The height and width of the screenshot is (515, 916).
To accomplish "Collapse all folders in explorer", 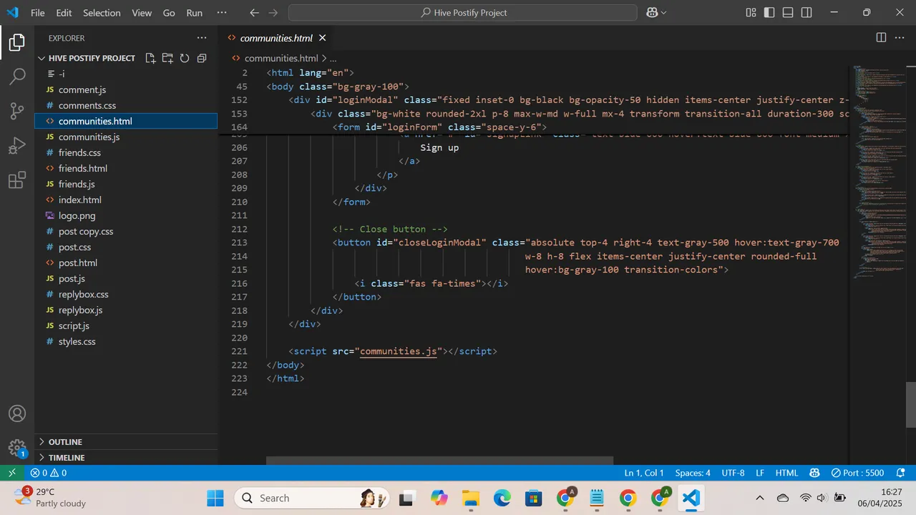I will (x=202, y=58).
